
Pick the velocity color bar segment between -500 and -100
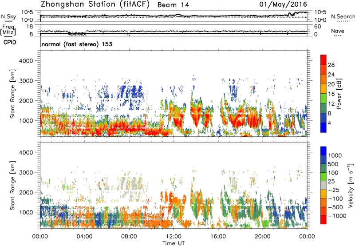(323, 203)
